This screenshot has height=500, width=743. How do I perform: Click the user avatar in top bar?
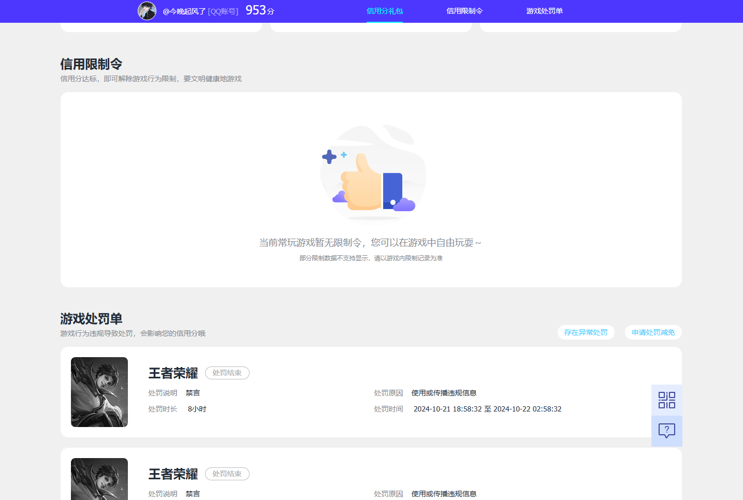pyautogui.click(x=147, y=11)
